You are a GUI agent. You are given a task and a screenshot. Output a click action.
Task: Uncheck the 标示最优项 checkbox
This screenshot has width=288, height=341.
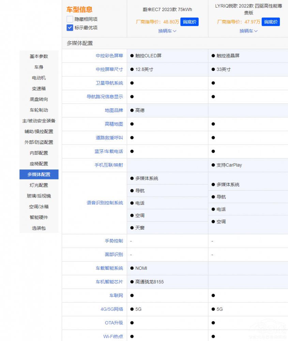(x=70, y=28)
